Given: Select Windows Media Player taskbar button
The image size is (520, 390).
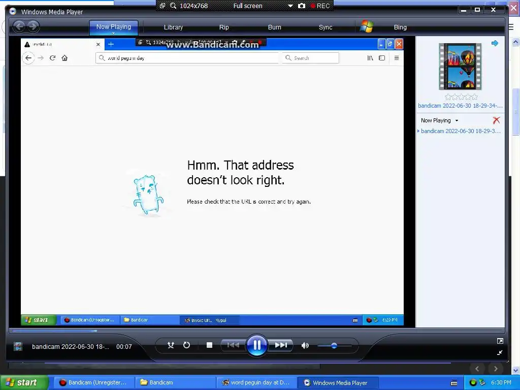Looking at the screenshot, I should click(337, 382).
